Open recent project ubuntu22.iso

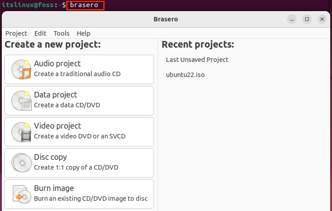click(x=185, y=75)
